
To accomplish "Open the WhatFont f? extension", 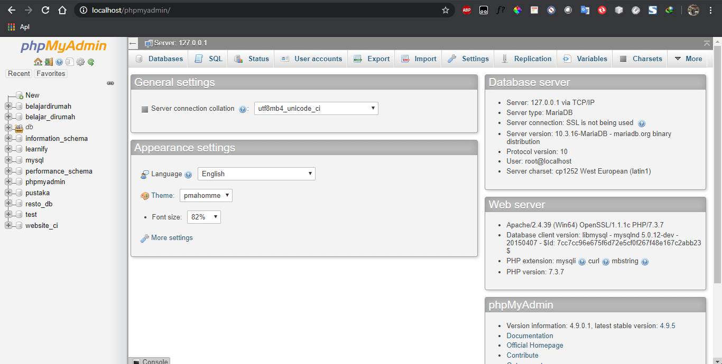I will click(x=501, y=10).
